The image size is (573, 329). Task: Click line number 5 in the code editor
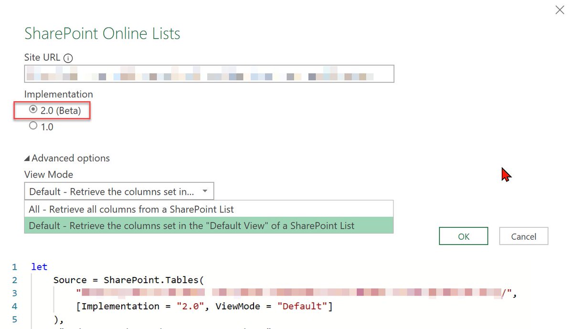point(14,319)
